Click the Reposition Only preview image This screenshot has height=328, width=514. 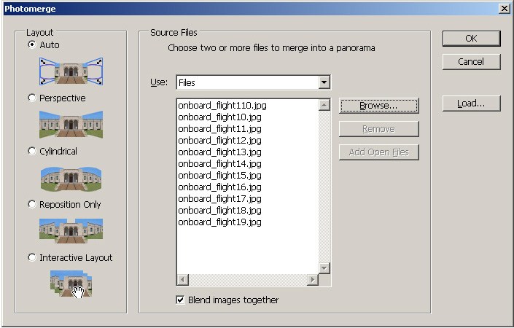coord(71,230)
